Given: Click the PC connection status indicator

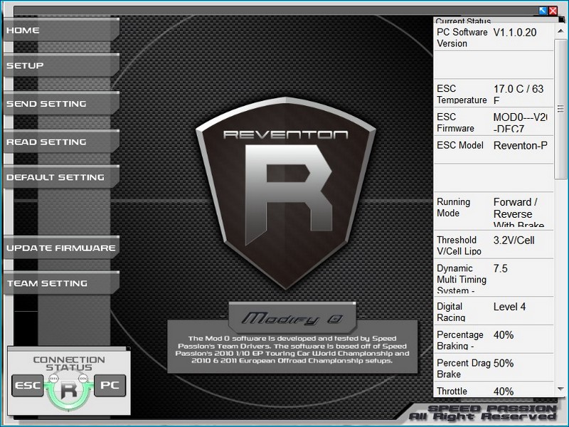Looking at the screenshot, I should pos(110,385).
